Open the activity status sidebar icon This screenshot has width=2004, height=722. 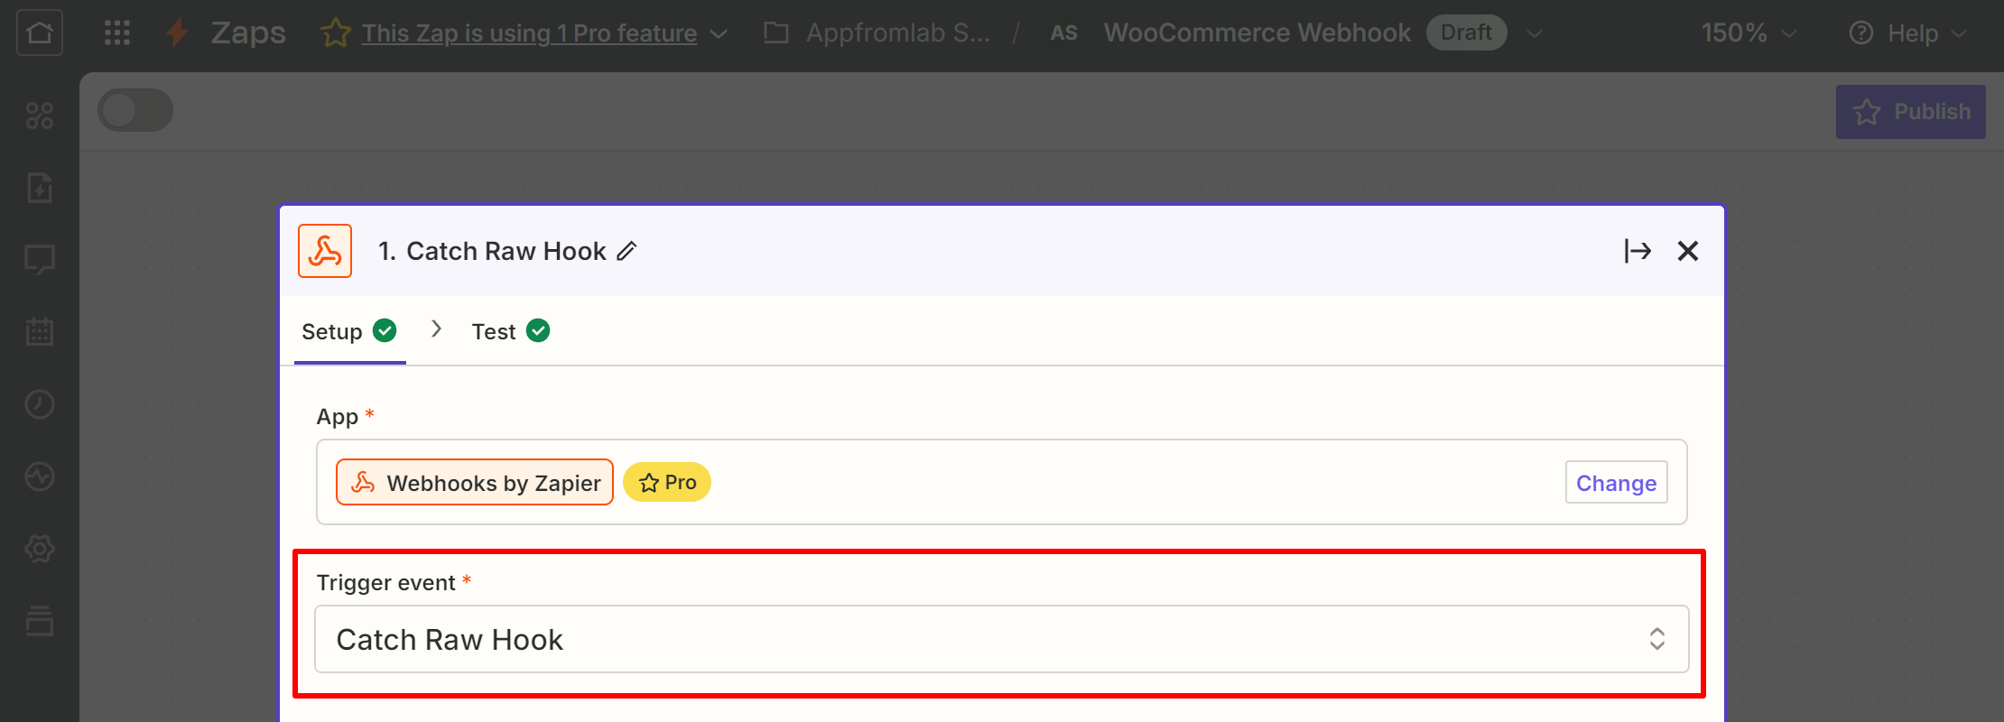40,477
